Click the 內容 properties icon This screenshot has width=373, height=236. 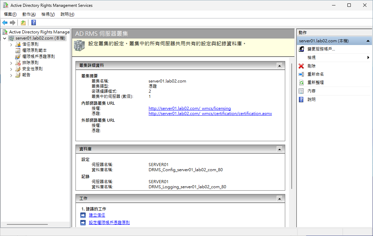click(301, 91)
